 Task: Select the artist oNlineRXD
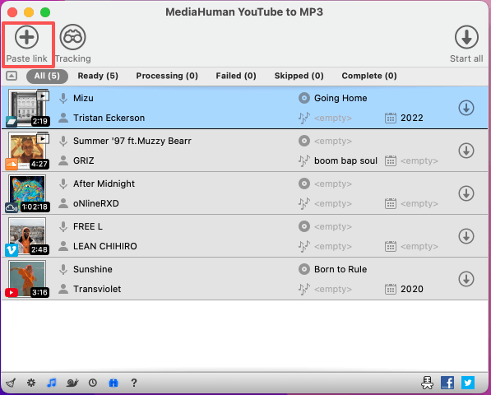(96, 203)
